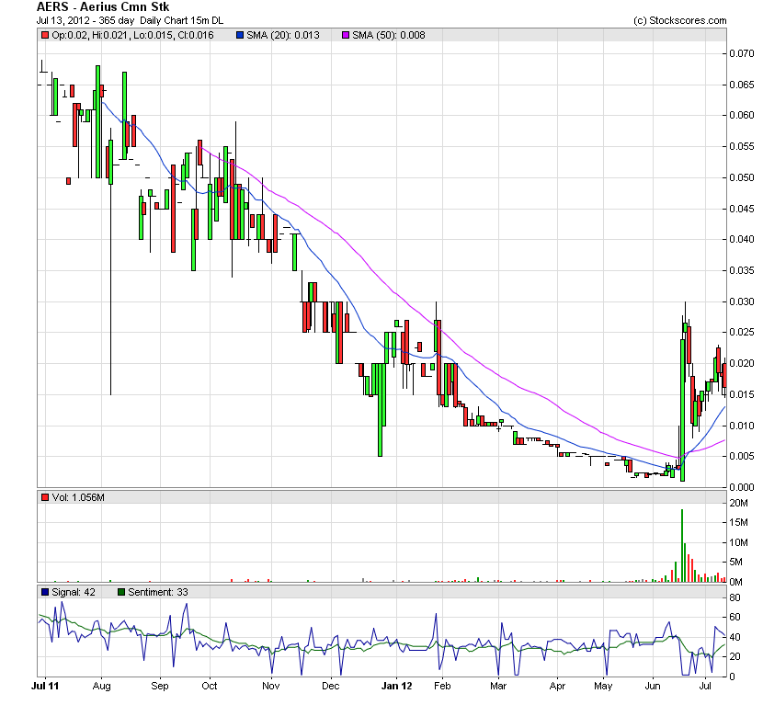Click the 'Jan 12' date axis label
Image resolution: width=763 pixels, height=705 pixels.
tap(396, 686)
